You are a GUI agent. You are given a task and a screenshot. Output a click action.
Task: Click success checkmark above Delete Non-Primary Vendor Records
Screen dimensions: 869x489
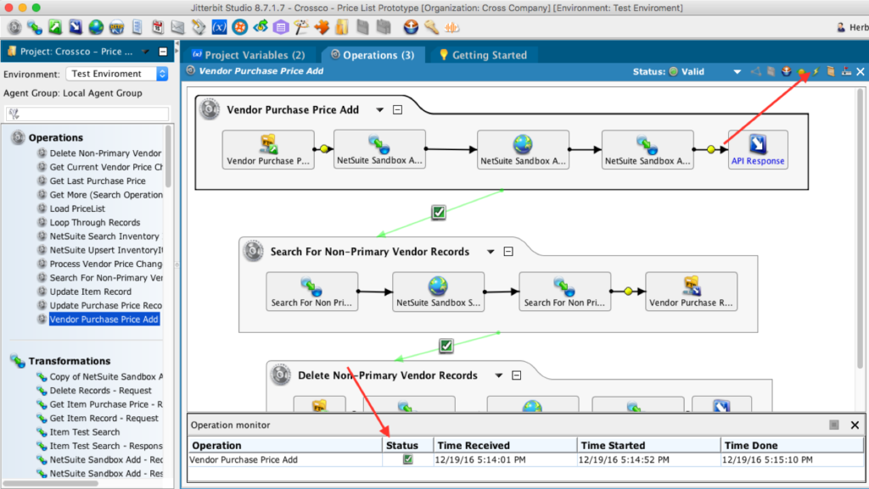click(446, 345)
